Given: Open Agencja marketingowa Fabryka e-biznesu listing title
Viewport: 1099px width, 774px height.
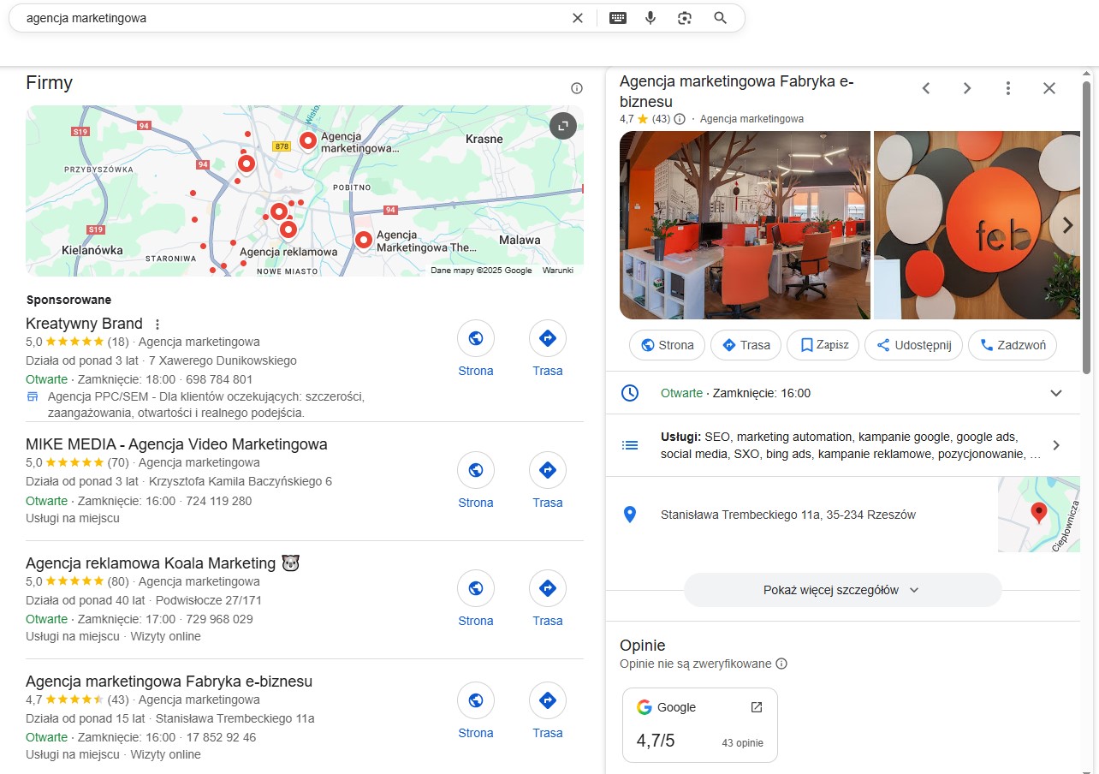Looking at the screenshot, I should (169, 682).
